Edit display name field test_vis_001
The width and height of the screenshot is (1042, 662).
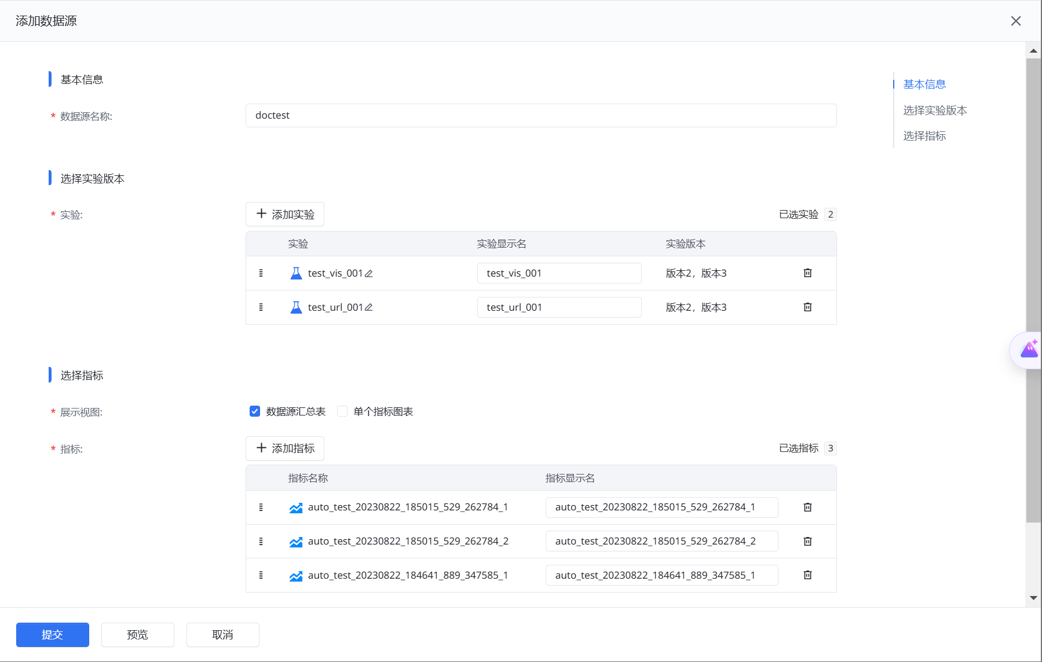560,273
